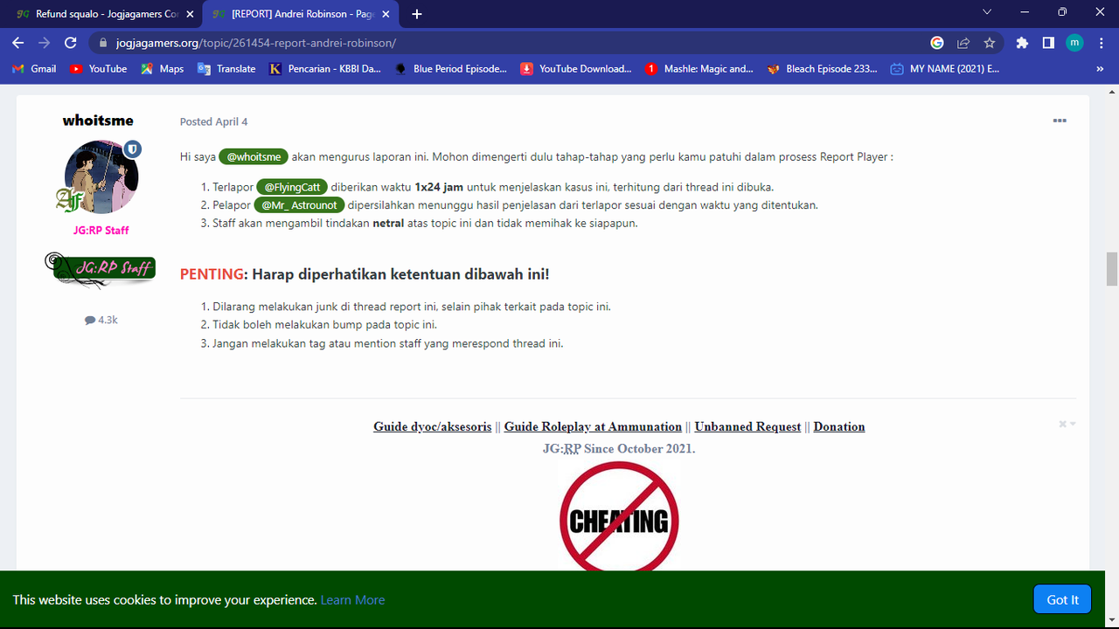Hide signature using the x dropdown
Viewport: 1119px width, 629px height.
pyautogui.click(x=1067, y=424)
